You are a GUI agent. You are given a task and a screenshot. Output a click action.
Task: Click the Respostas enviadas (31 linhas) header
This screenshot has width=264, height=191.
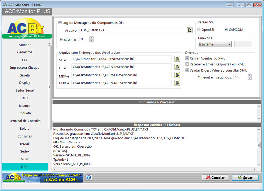[157, 125]
